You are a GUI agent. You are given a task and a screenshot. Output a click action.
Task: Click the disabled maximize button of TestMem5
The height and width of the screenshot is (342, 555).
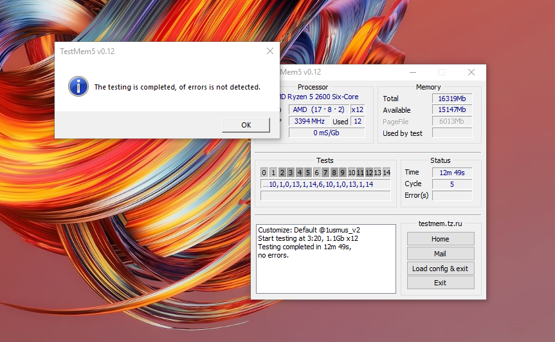pos(442,72)
